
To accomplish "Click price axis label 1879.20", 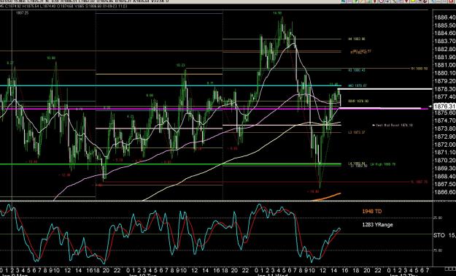I will [x=444, y=80].
